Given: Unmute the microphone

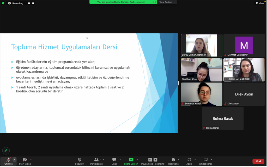Looking at the screenshot, I should pyautogui.click(x=8, y=160).
